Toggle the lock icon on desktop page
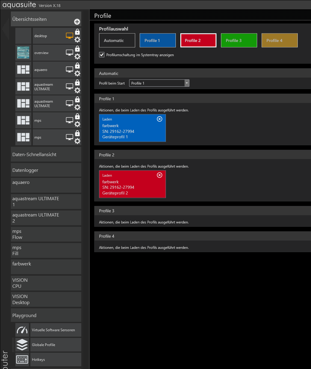This screenshot has height=369, width=311. (77, 32)
